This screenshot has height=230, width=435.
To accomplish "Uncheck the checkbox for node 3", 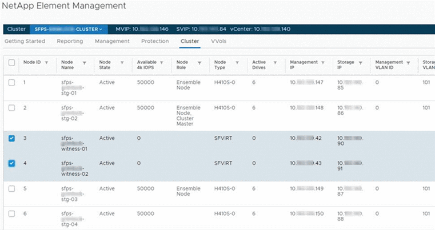I will point(12,138).
